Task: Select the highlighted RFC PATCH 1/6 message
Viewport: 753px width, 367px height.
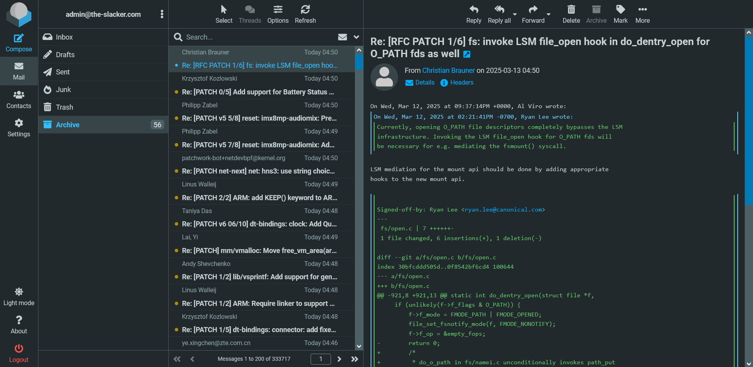Action: pos(262,59)
